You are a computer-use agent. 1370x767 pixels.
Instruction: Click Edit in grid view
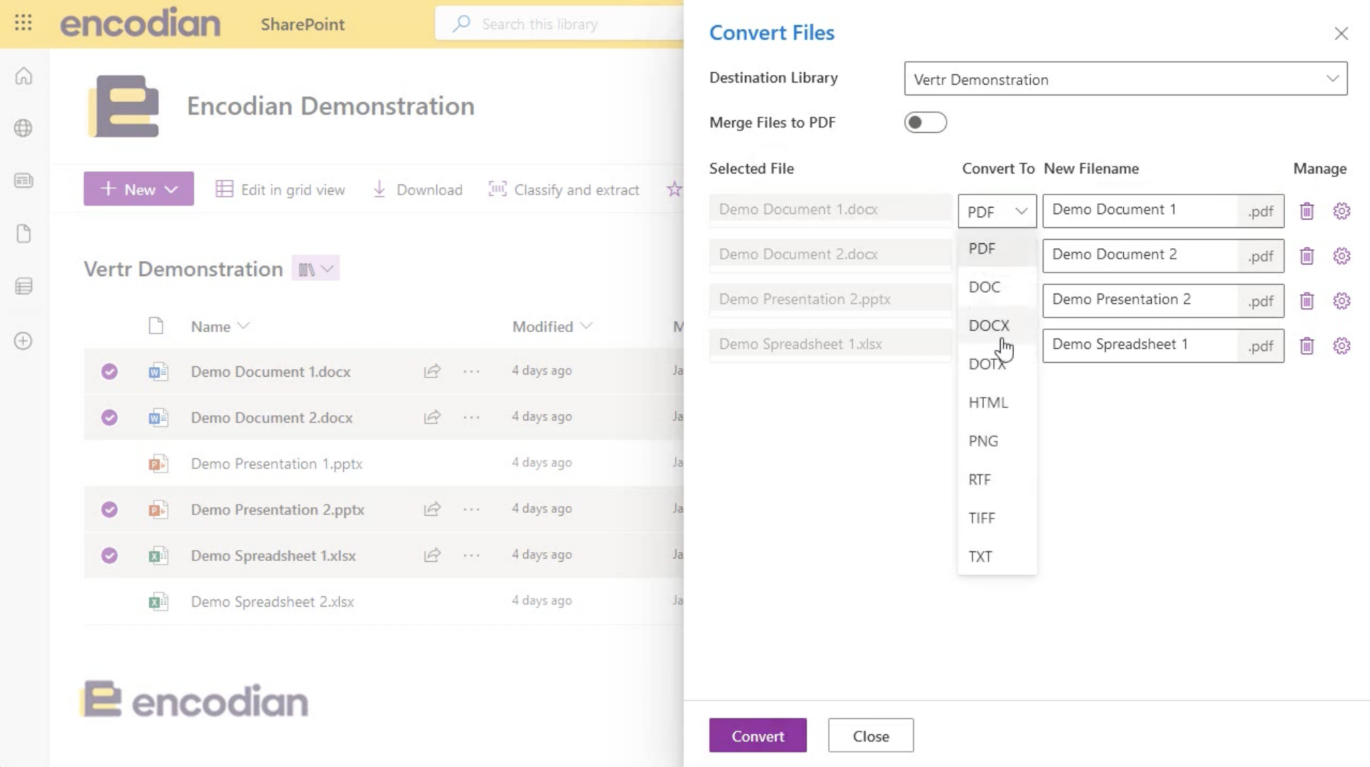coord(280,190)
